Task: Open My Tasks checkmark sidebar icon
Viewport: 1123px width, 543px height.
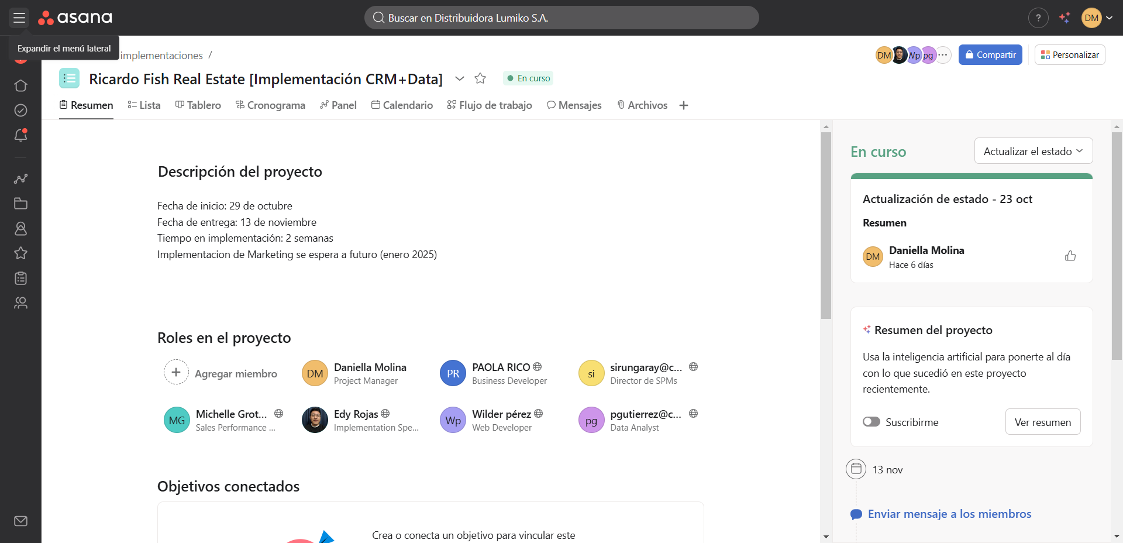Action: click(x=20, y=110)
